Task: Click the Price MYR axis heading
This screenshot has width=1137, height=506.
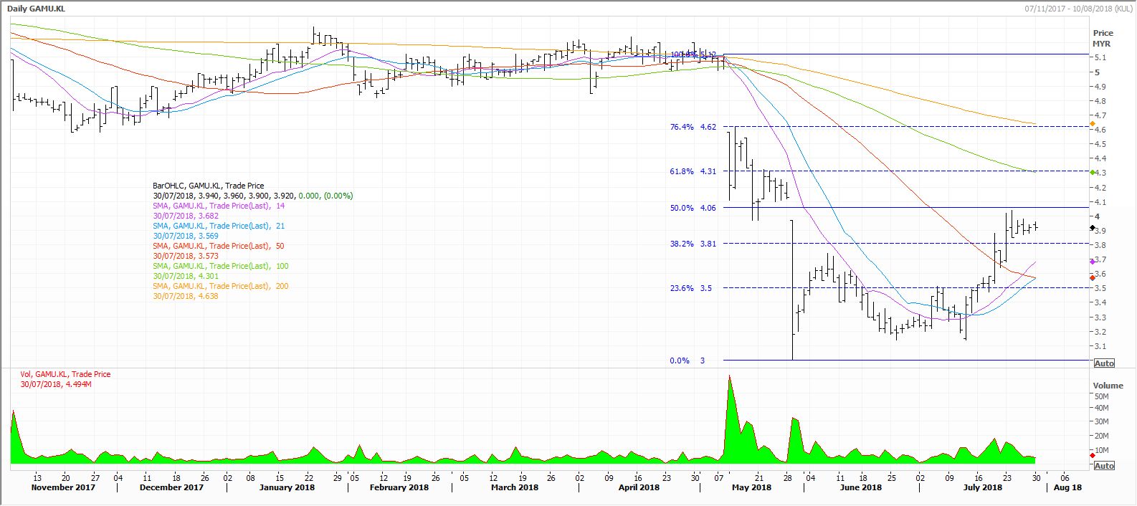Action: click(1103, 38)
